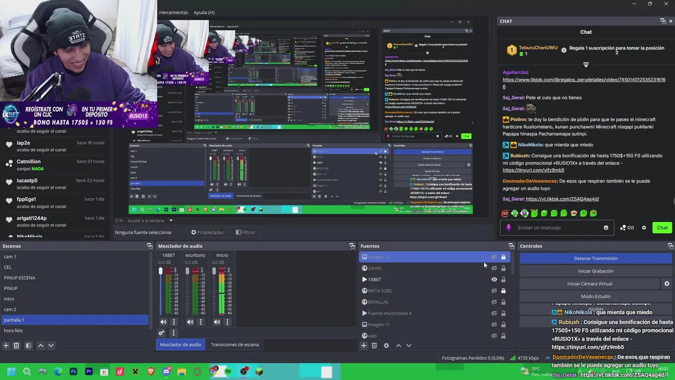Adjust the 1XBET volume fader

(x=161, y=271)
